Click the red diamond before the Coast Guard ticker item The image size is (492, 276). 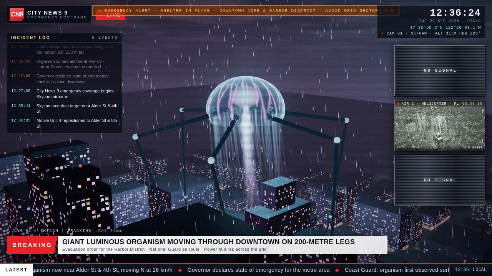click(337, 270)
